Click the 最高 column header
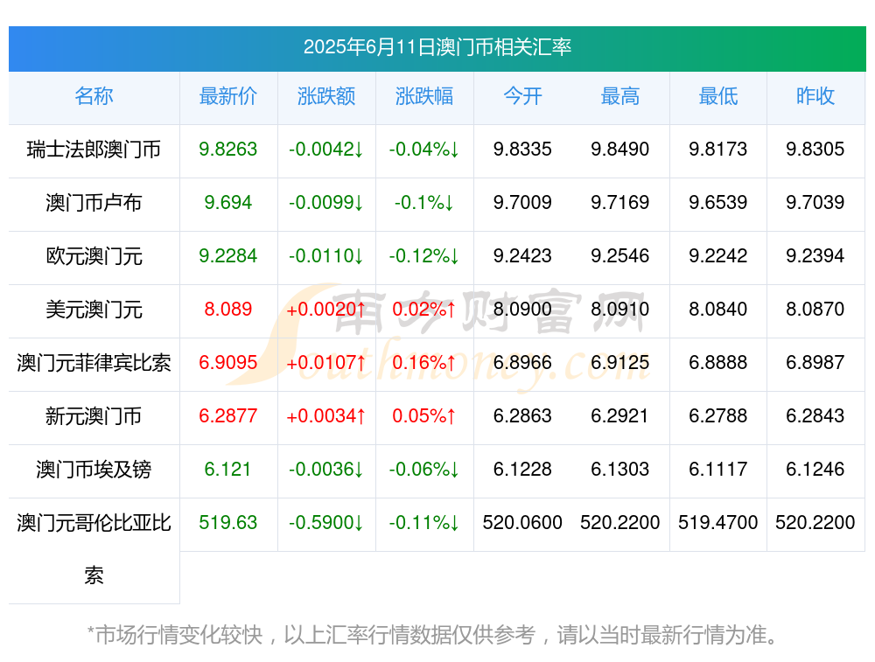The height and width of the screenshot is (662, 875). (620, 96)
